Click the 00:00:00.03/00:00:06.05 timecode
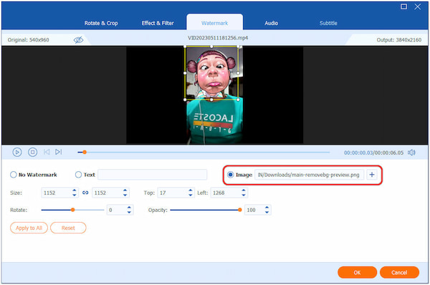Image resolution: width=430 pixels, height=285 pixels. coord(374,153)
